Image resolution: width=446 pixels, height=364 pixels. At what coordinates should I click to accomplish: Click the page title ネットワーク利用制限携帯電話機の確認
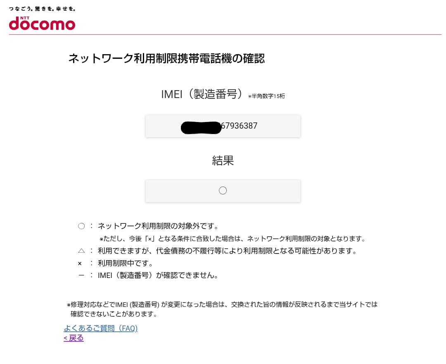point(167,59)
